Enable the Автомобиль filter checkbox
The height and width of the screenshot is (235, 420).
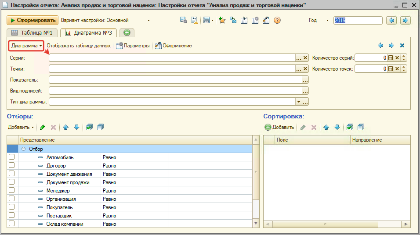12,157
